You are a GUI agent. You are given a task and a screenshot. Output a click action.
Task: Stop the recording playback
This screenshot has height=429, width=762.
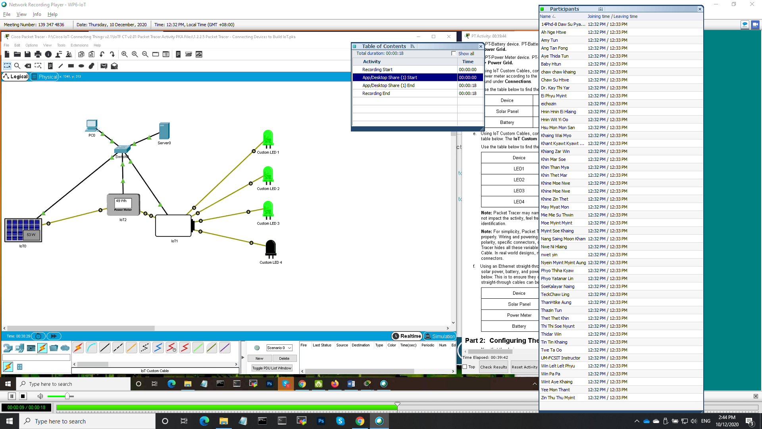click(23, 396)
